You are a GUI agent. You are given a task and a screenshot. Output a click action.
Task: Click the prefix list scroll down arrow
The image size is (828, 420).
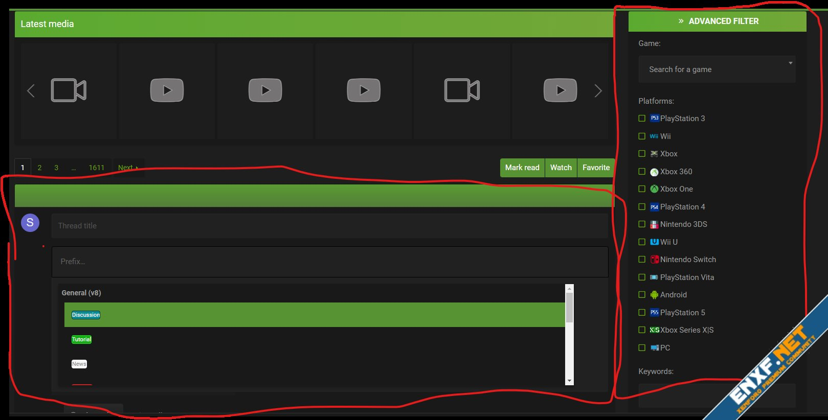(569, 381)
